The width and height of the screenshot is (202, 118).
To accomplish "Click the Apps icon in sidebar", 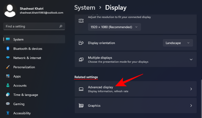I will coord(8,76).
